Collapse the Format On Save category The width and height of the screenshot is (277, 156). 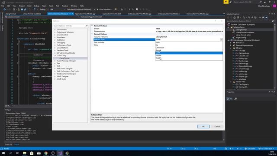(92, 26)
